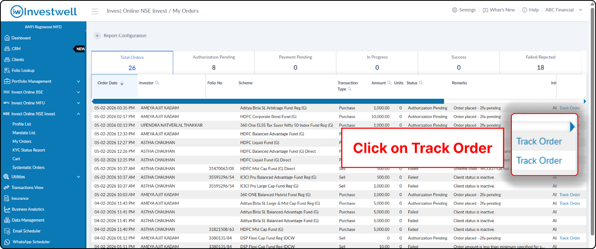Click HDFC Corporate Bond Fund (G) scheme

268,117
